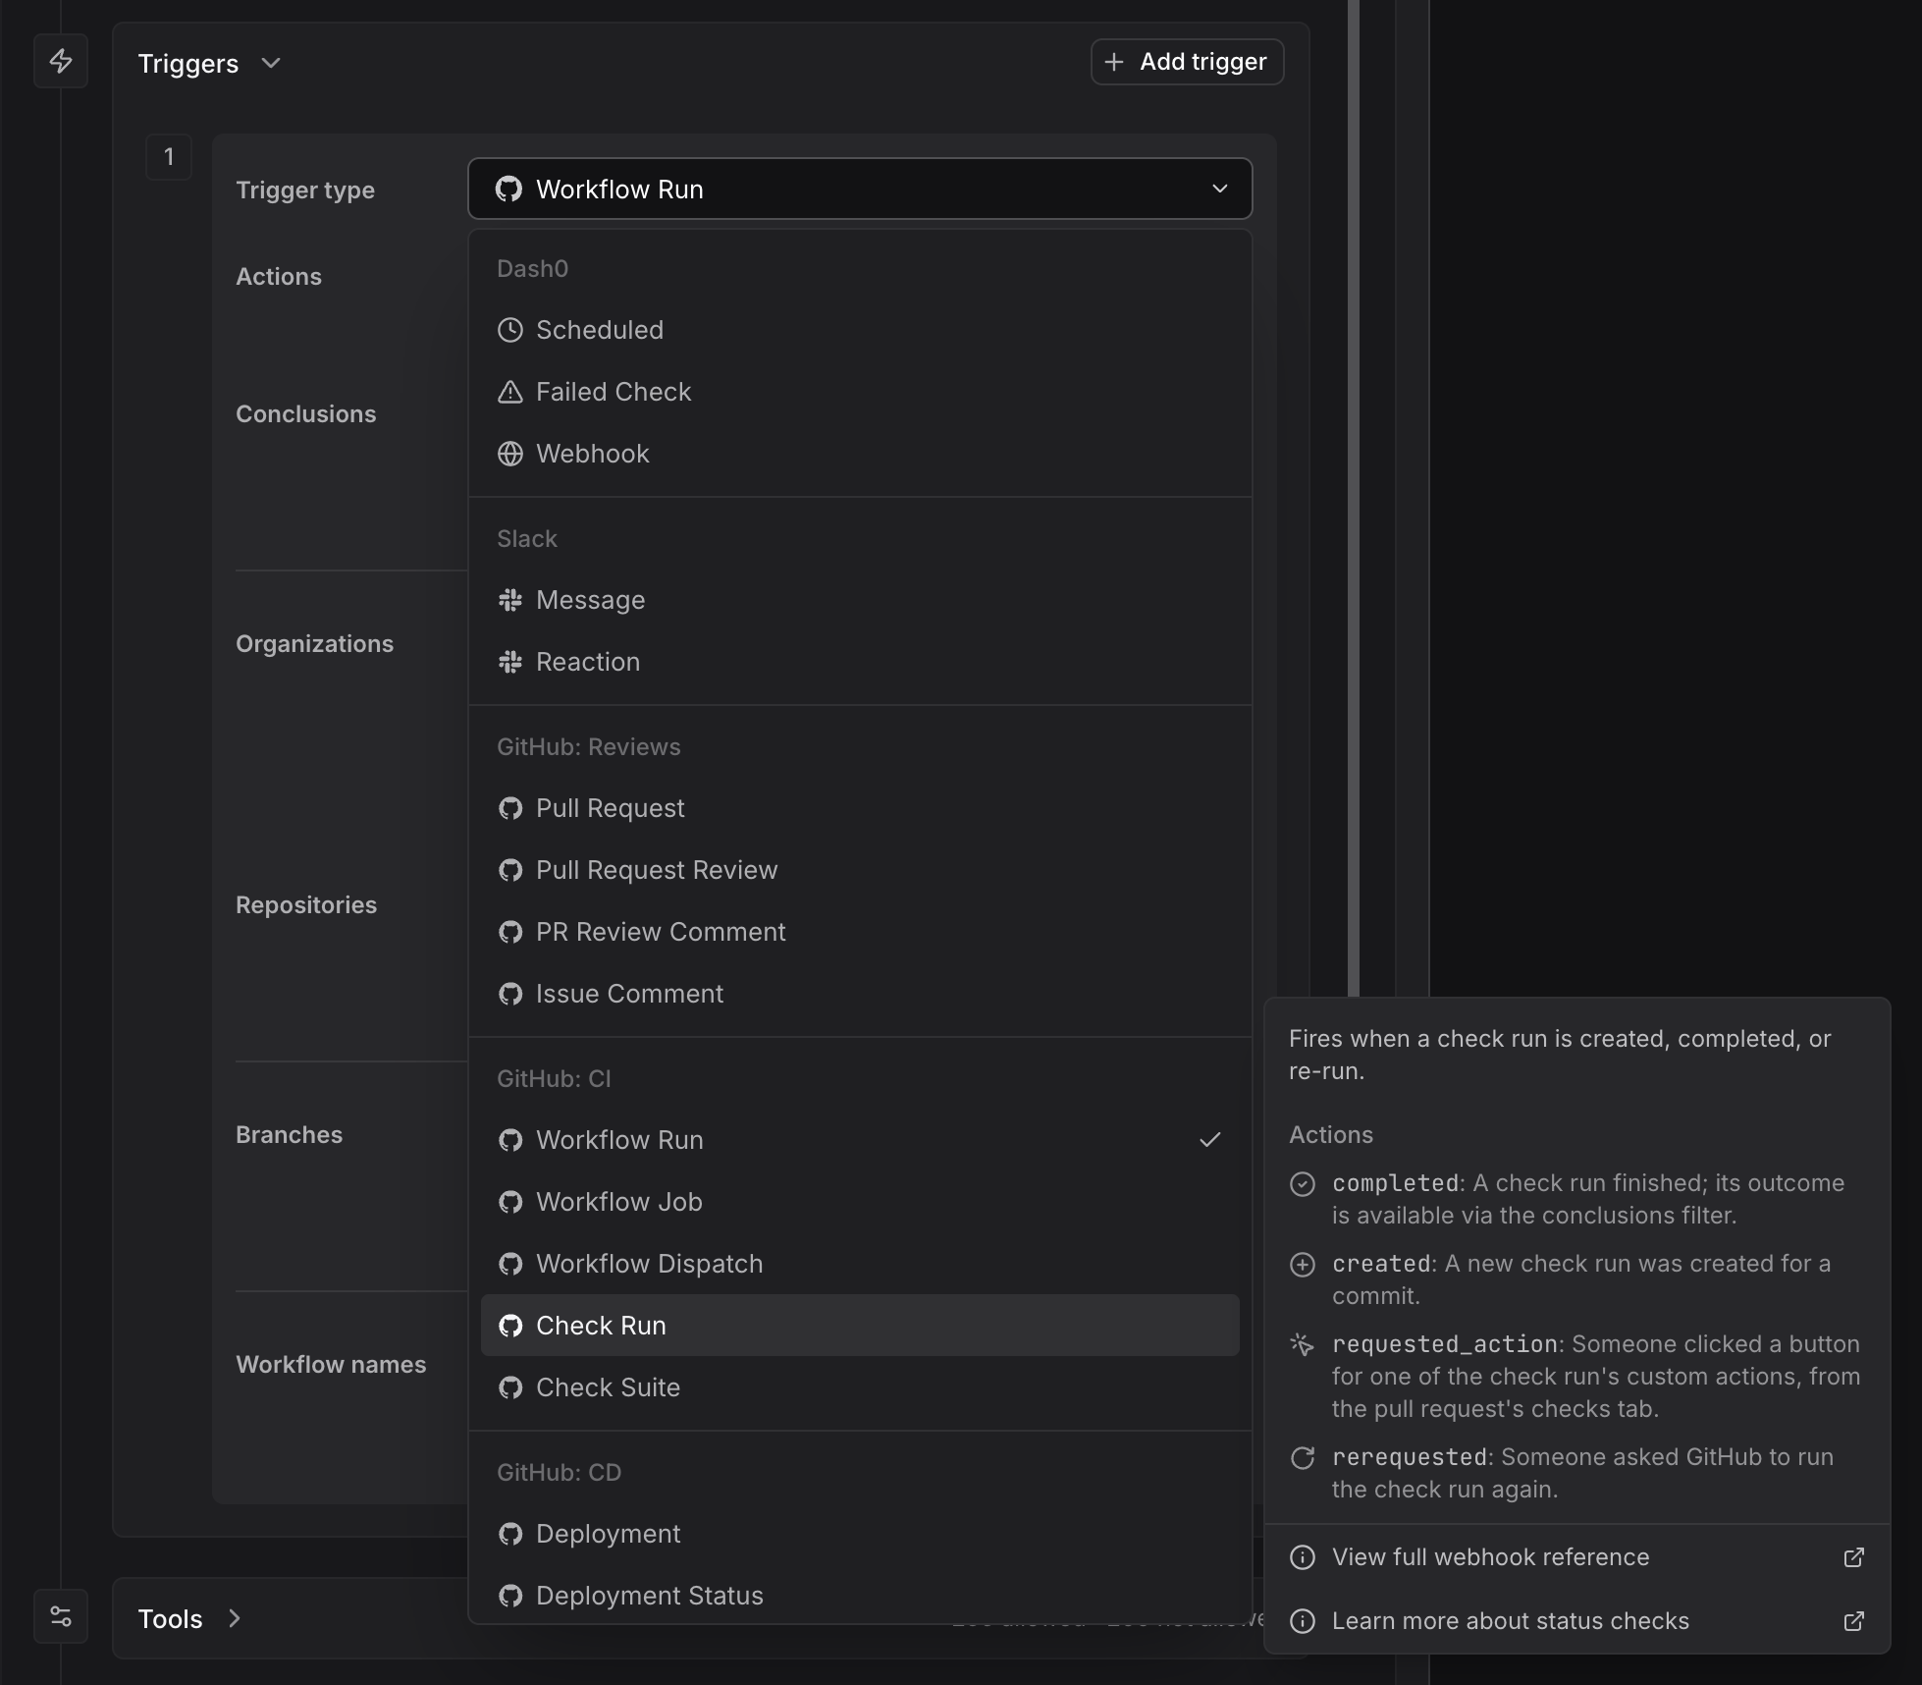Image resolution: width=1922 pixels, height=1685 pixels.
Task: Click the Trigger type dropdown arrow
Action: (1220, 189)
